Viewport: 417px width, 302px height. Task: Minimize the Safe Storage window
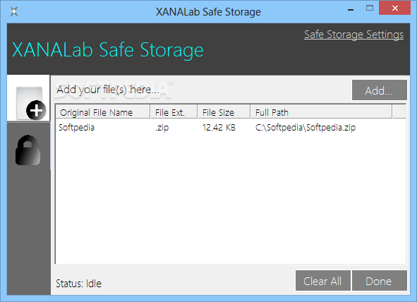(x=351, y=9)
